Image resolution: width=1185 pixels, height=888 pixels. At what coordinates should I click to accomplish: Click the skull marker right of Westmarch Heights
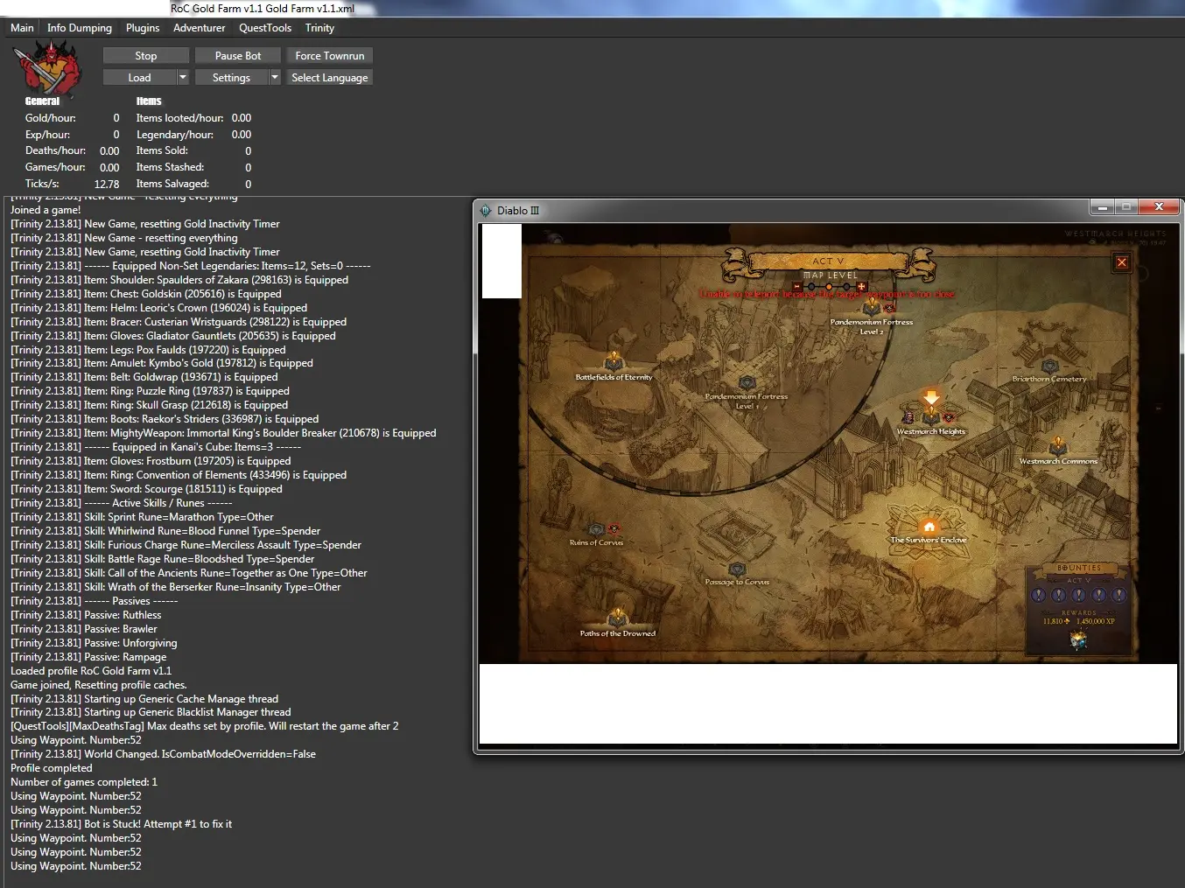949,417
